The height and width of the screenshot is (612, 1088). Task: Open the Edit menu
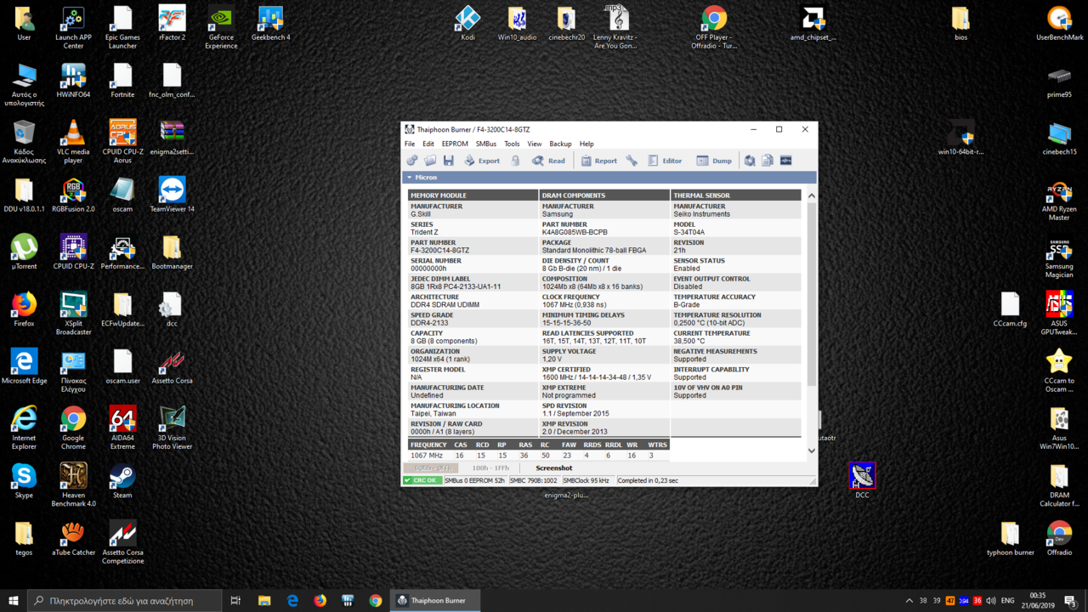pyautogui.click(x=428, y=144)
